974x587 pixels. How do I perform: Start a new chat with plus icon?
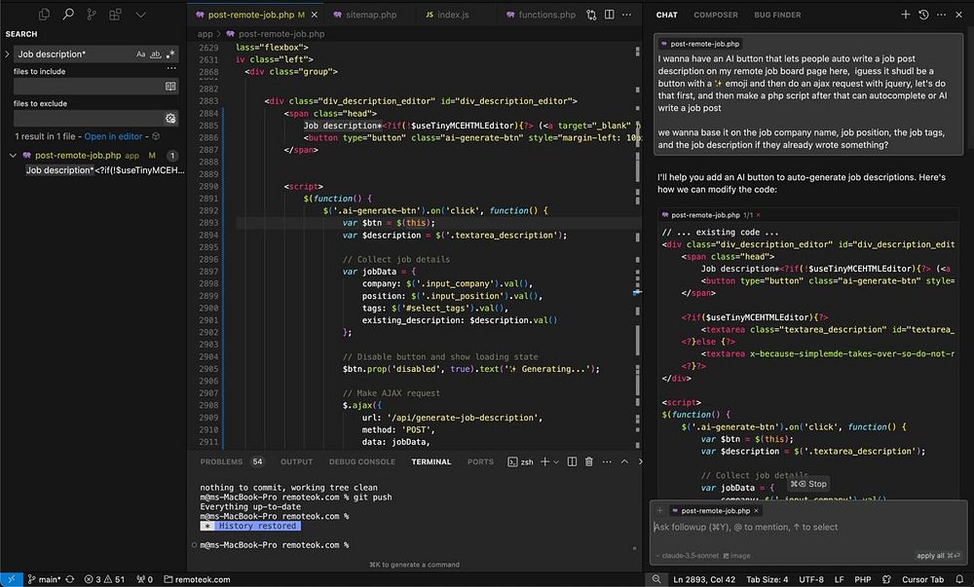(905, 15)
